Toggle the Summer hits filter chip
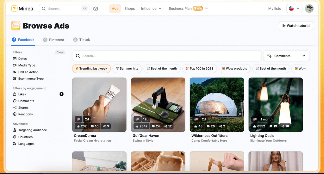The height and width of the screenshot is (174, 324). [127, 68]
